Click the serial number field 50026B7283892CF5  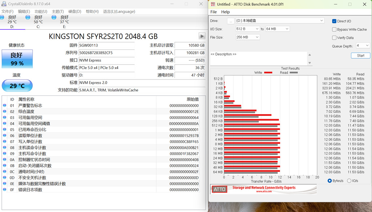click(106, 53)
